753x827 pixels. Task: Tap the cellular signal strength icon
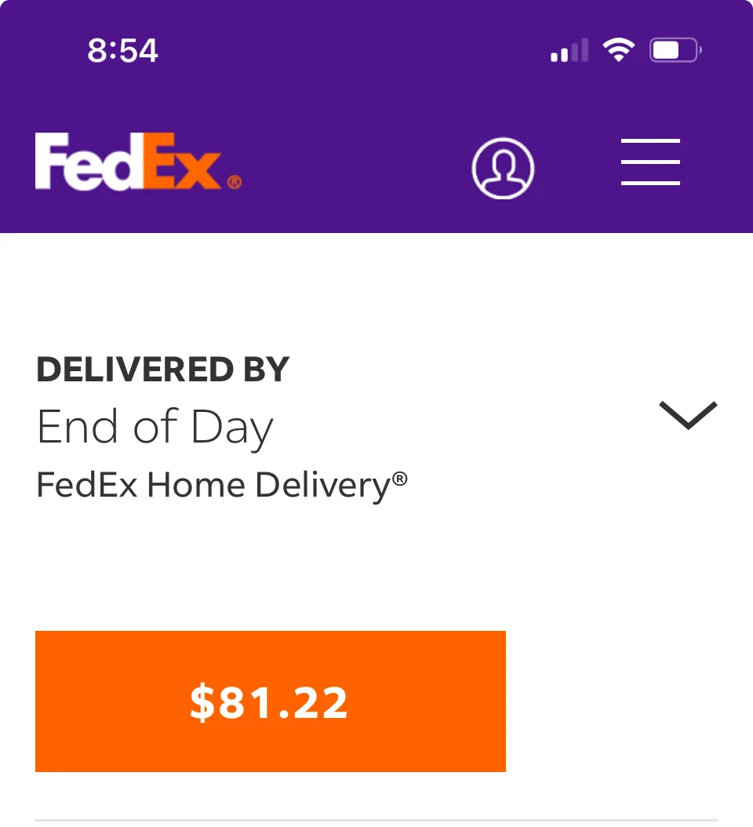(x=569, y=52)
